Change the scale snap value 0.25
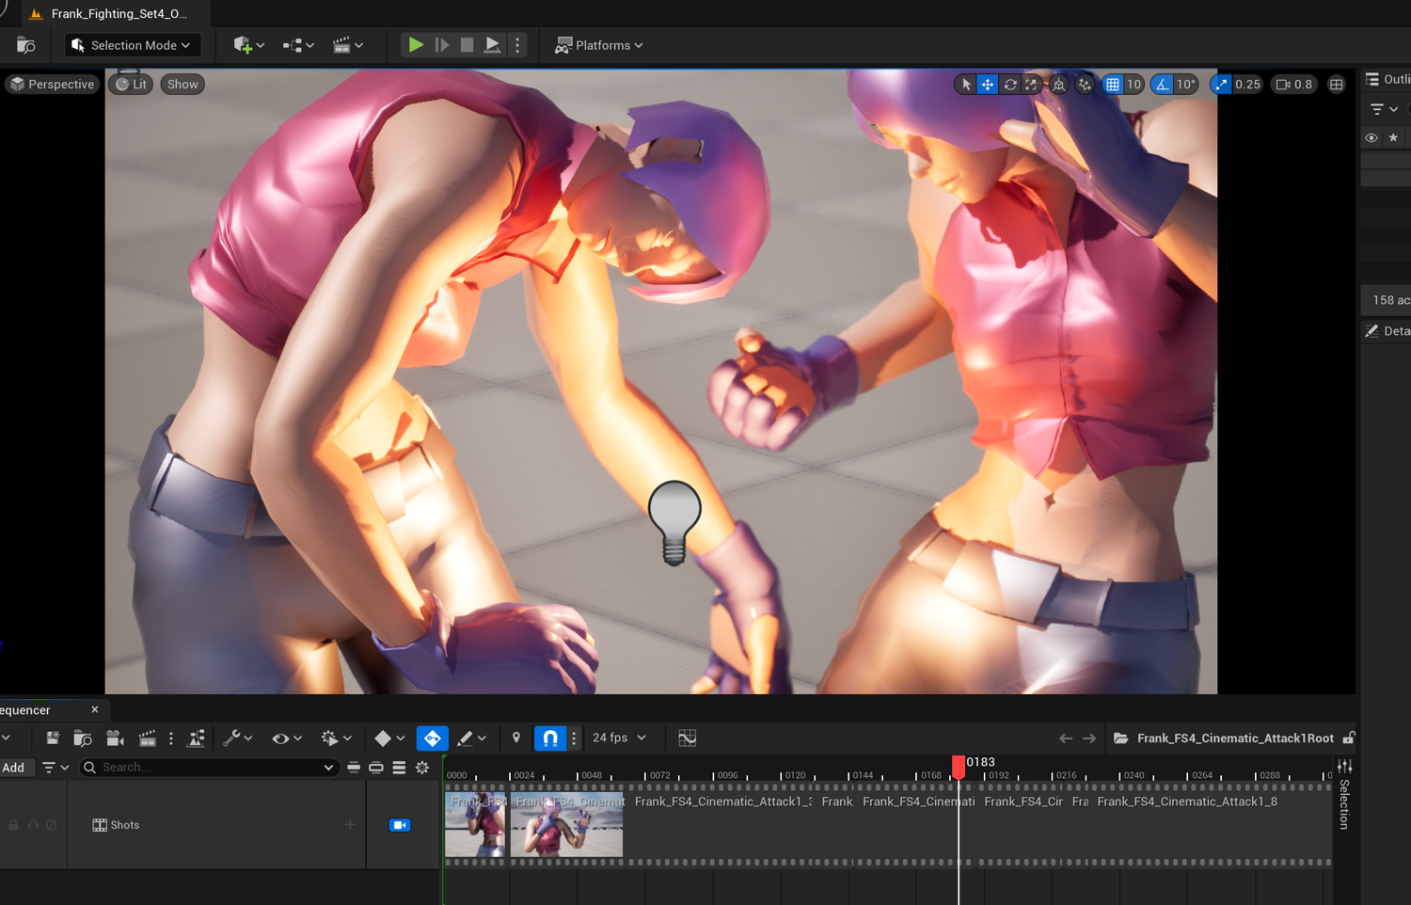The width and height of the screenshot is (1411, 905). (x=1248, y=85)
